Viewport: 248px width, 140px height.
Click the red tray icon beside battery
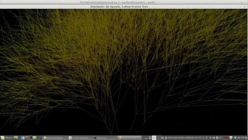click(x=226, y=138)
